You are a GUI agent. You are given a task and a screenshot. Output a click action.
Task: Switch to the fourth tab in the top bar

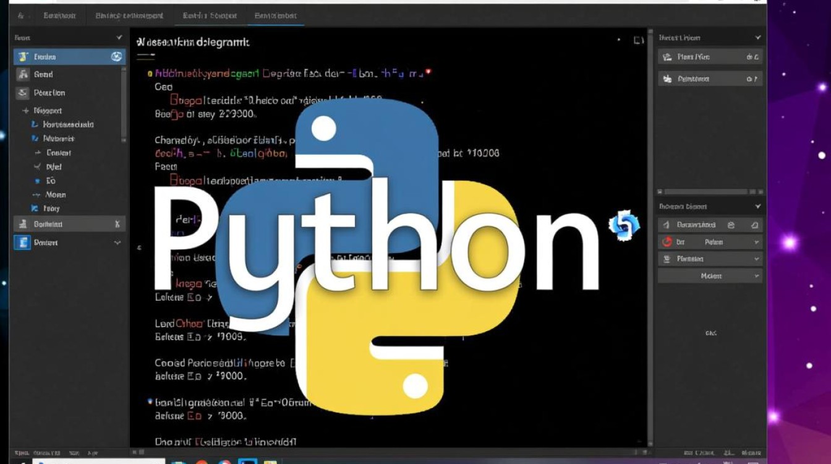(275, 15)
